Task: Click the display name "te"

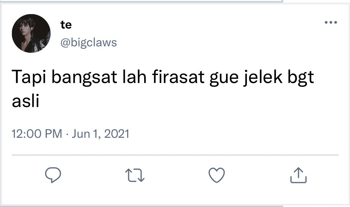Action: click(x=66, y=24)
